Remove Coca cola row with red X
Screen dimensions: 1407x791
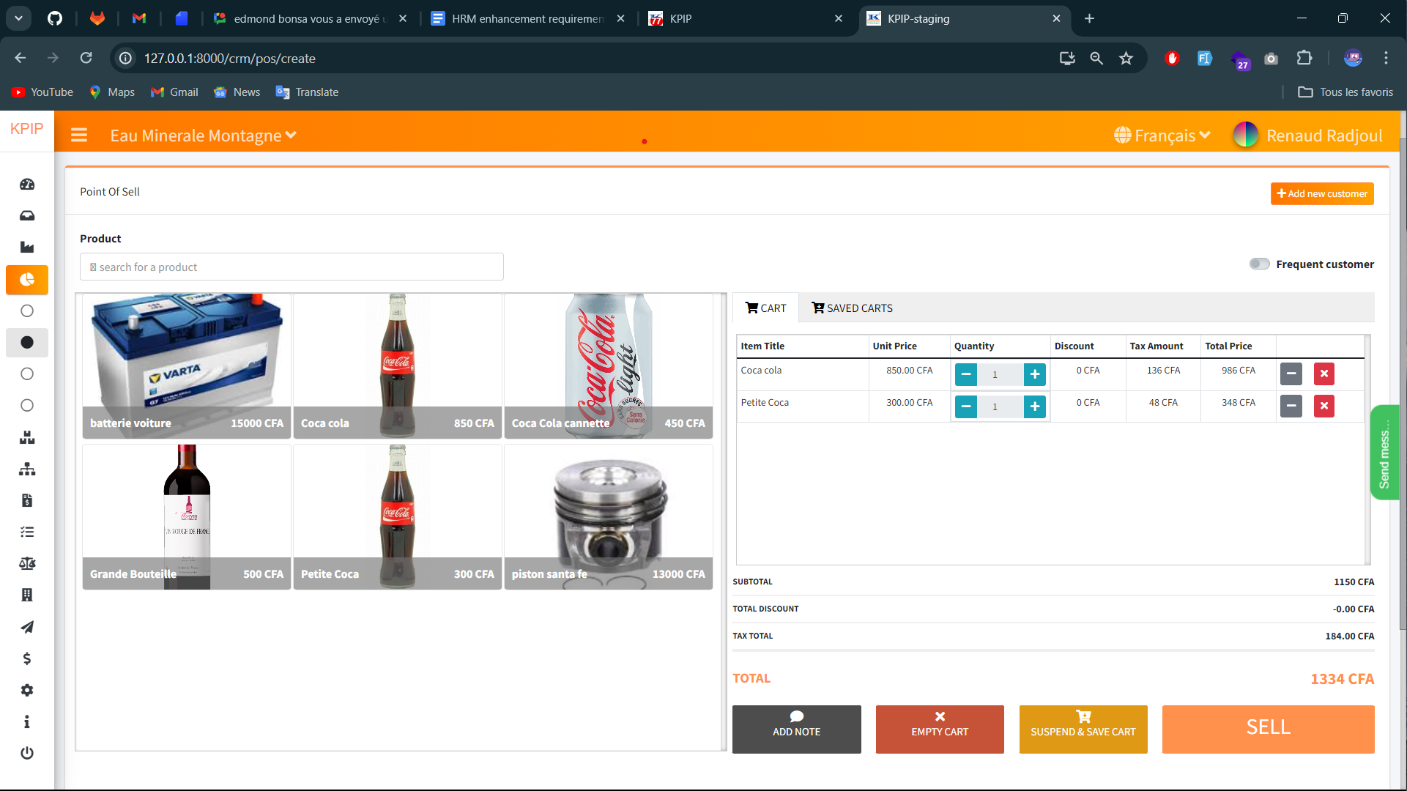tap(1324, 374)
